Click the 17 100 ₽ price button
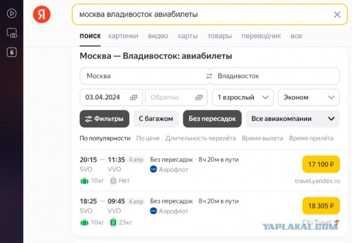The height and width of the screenshot is (243, 352). click(321, 165)
